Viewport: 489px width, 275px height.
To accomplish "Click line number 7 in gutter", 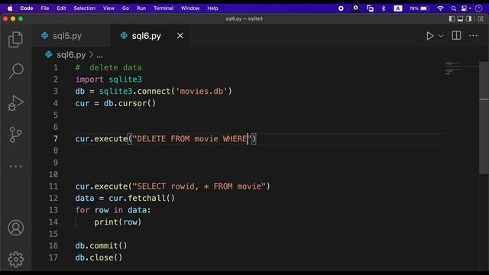I will click(x=55, y=139).
